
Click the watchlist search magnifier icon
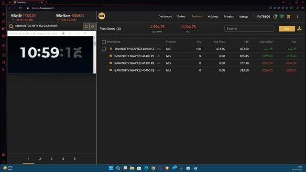tap(11, 27)
